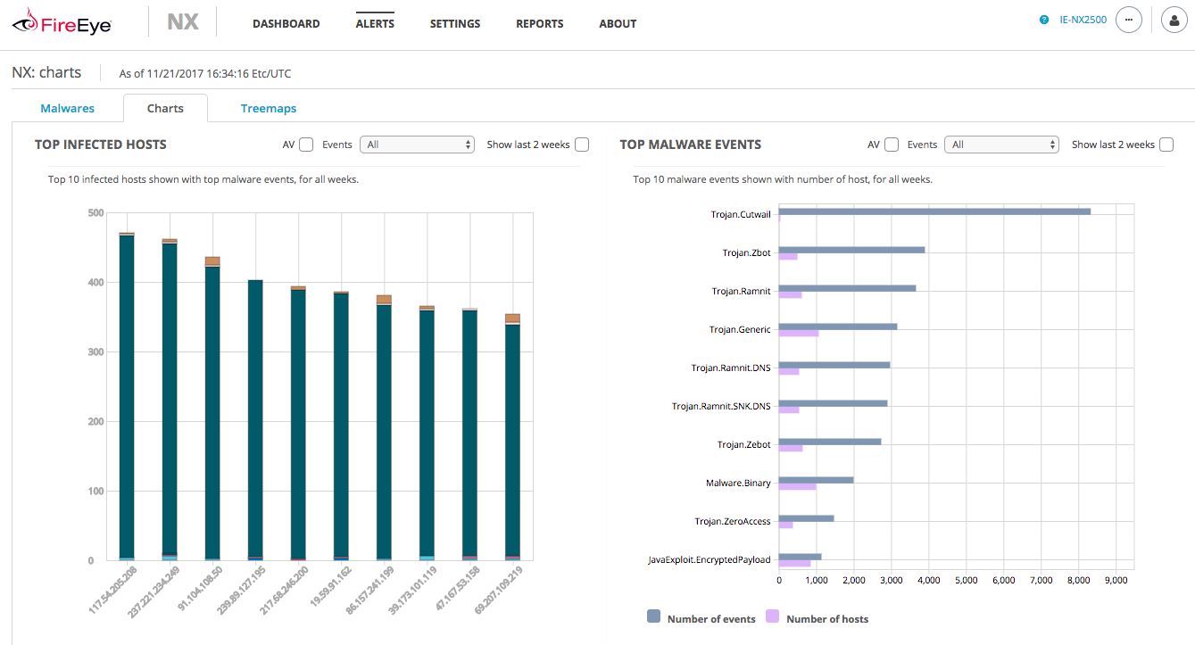Toggle Number of events legend swatch

click(x=653, y=617)
